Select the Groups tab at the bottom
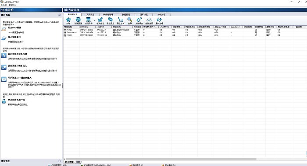This screenshot has height=166, width=307. (78, 162)
